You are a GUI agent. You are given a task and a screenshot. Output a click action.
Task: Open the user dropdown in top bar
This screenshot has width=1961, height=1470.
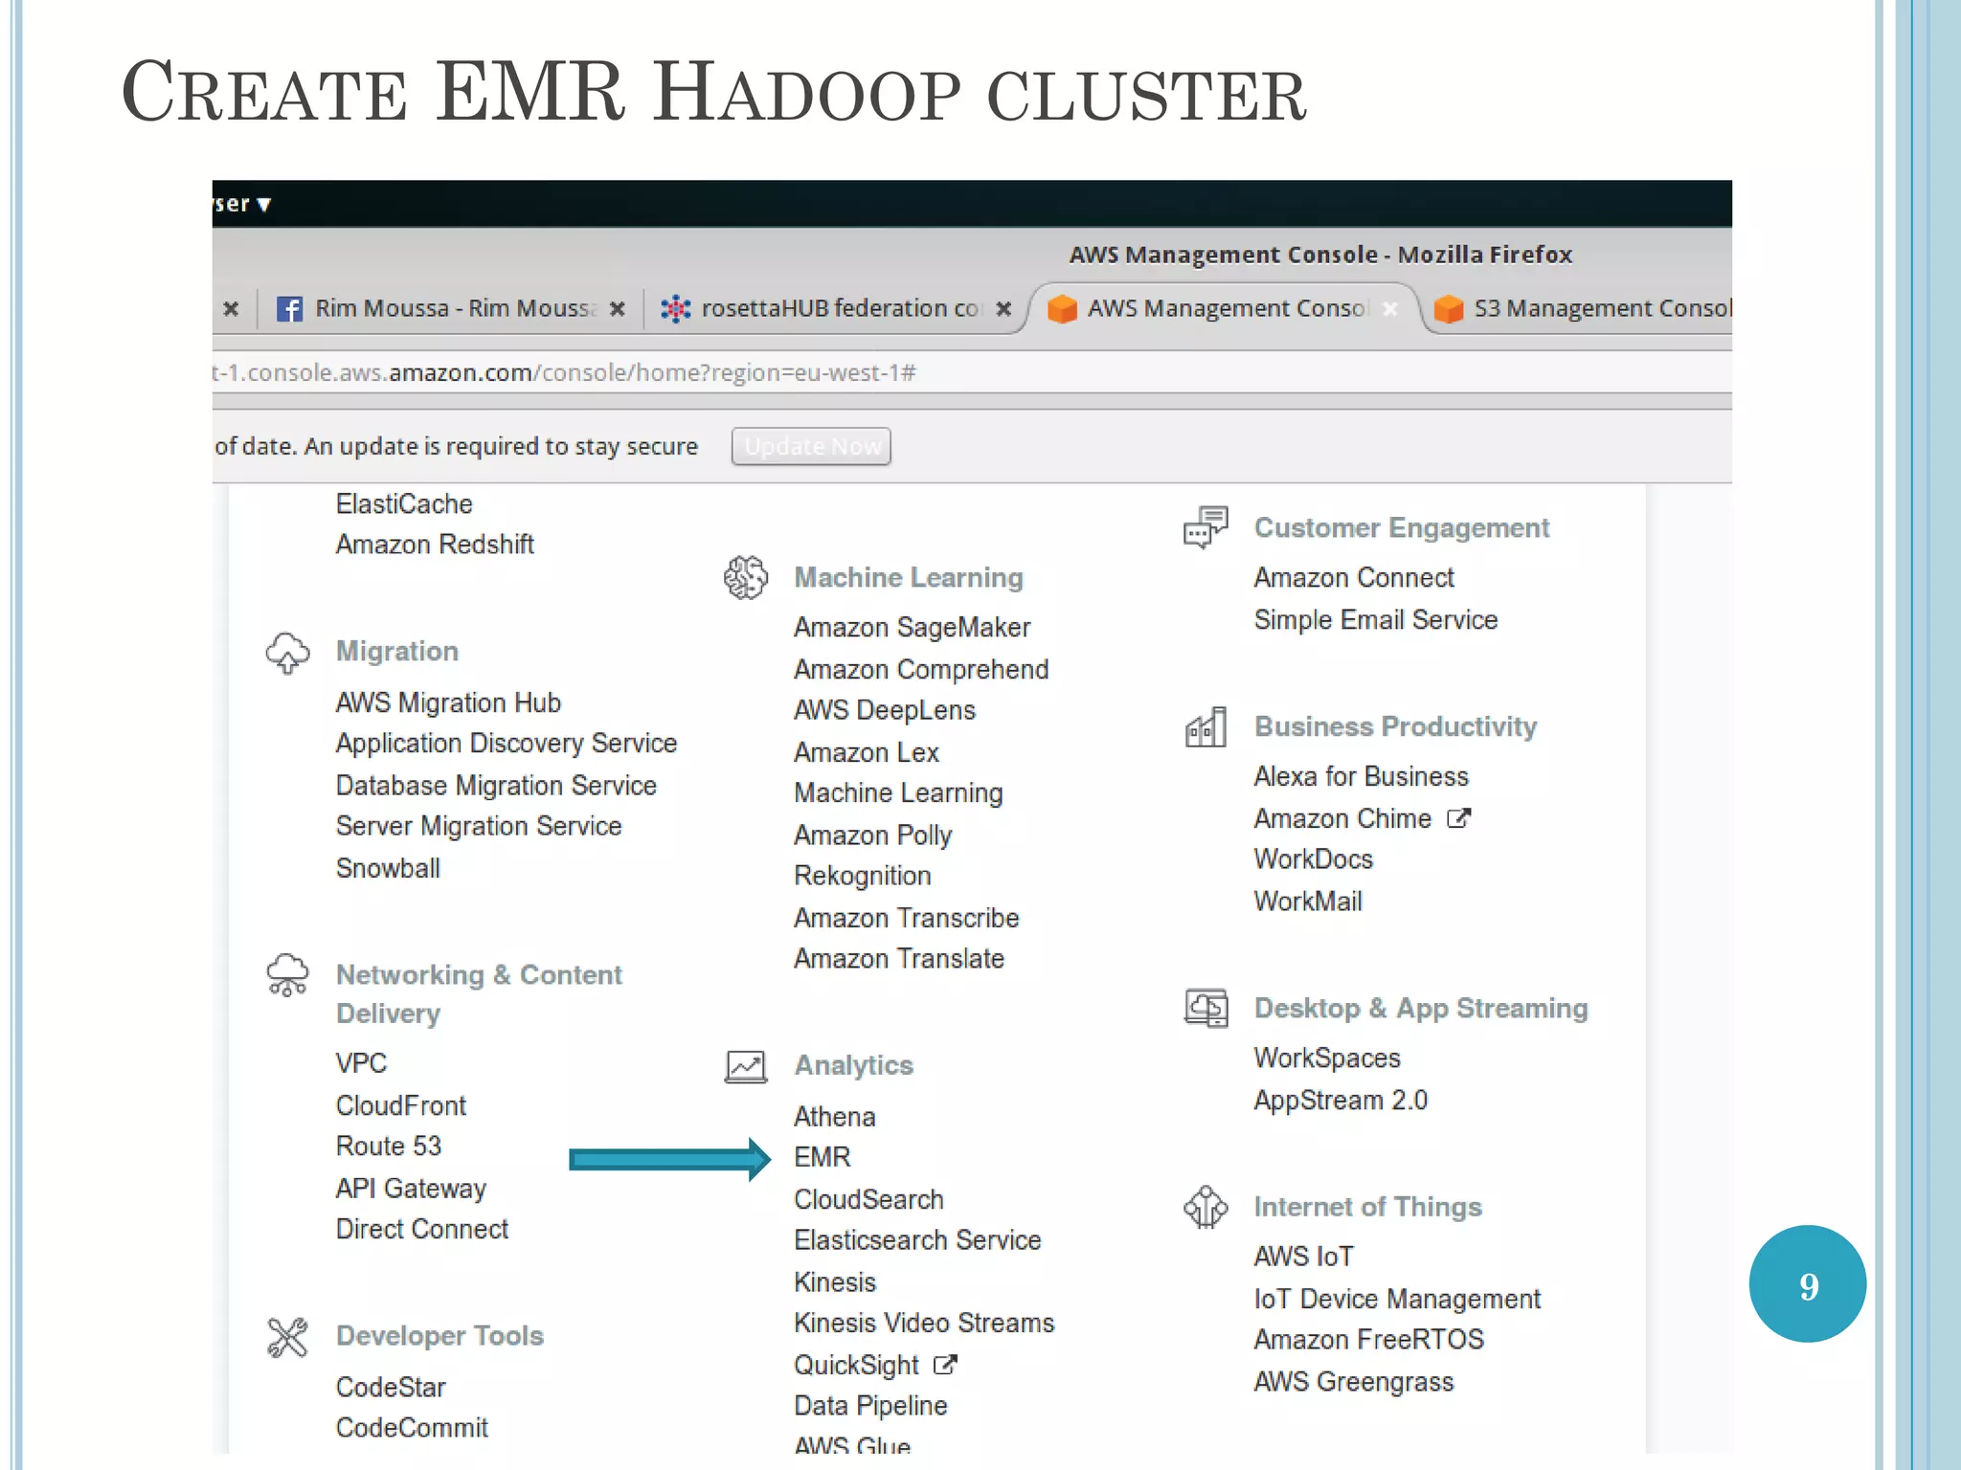[243, 204]
